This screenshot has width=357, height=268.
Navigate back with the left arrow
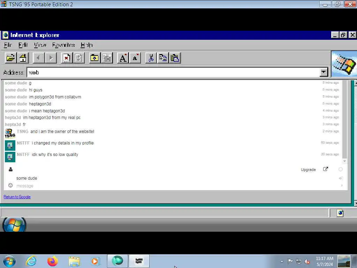[x=38, y=58]
